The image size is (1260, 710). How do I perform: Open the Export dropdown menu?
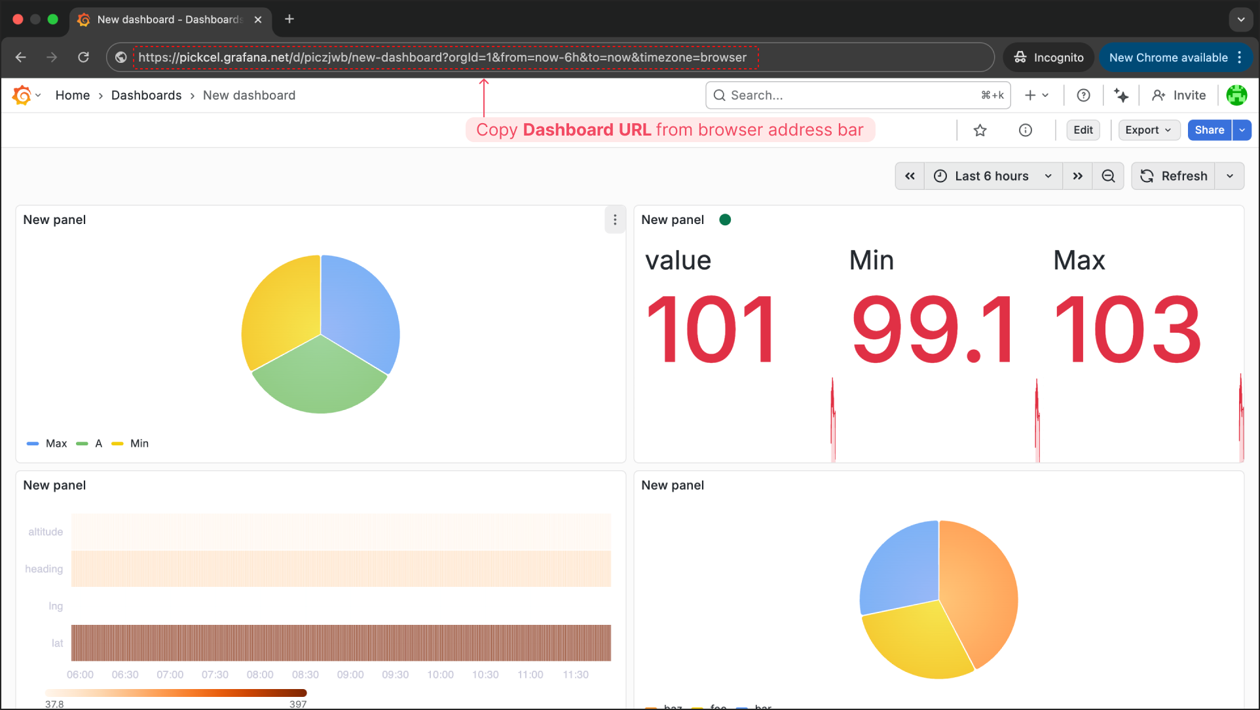tap(1148, 130)
